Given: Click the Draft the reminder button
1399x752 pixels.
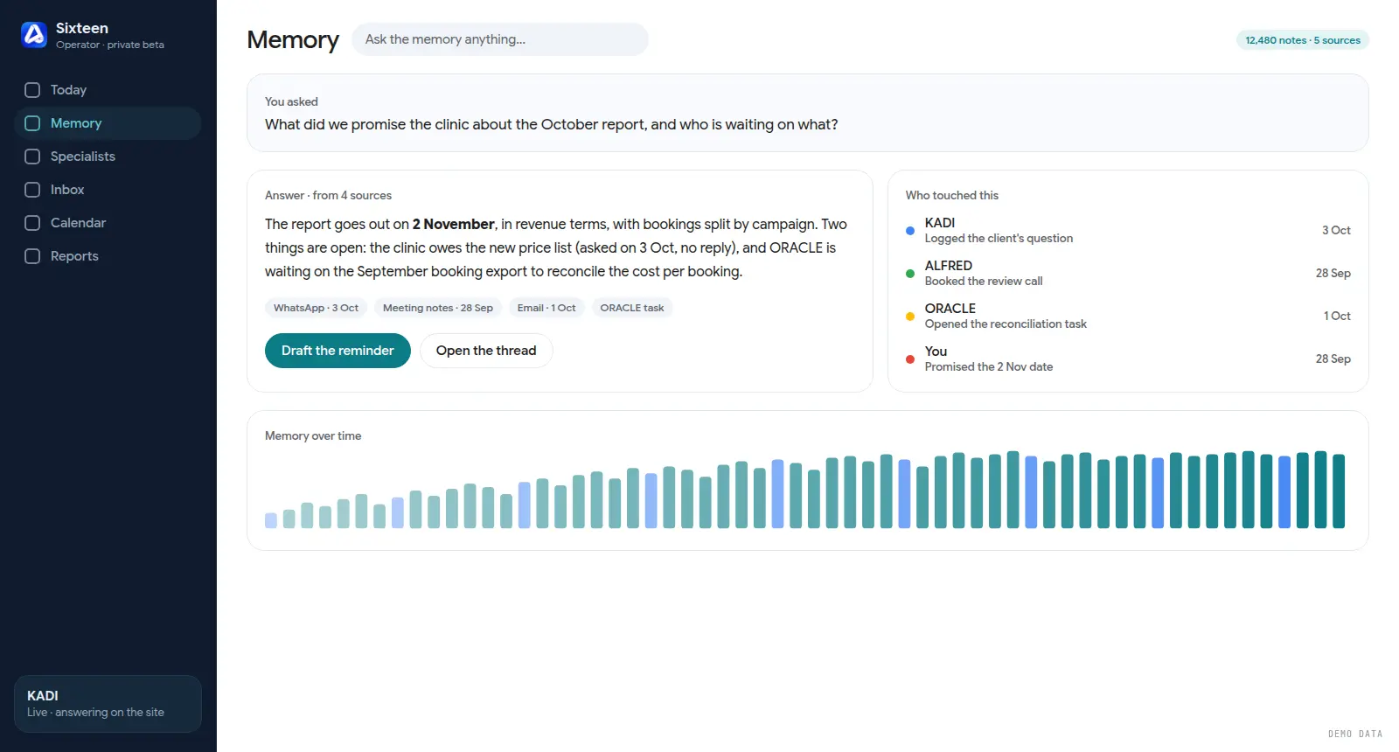Looking at the screenshot, I should (x=338, y=351).
